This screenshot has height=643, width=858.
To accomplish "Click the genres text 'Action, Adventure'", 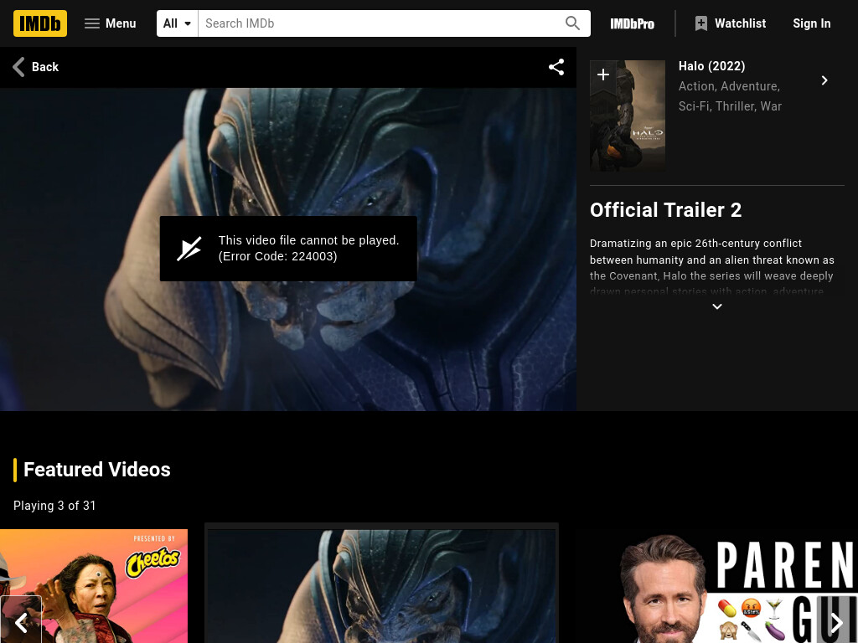I will click(x=730, y=86).
